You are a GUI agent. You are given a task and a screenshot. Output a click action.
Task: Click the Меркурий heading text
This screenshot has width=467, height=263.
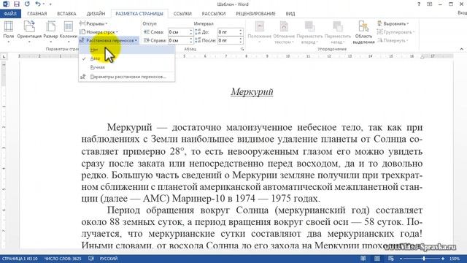coord(252,91)
